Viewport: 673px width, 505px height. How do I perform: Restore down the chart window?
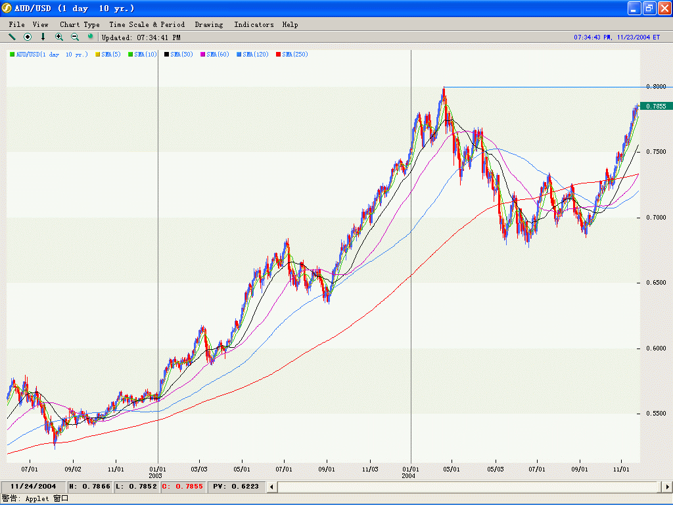pos(649,8)
